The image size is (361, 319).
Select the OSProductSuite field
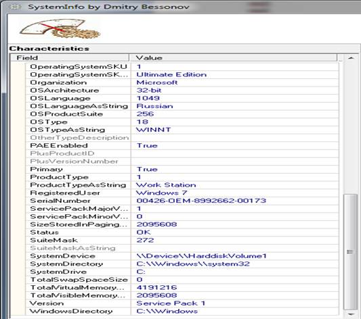(66, 114)
